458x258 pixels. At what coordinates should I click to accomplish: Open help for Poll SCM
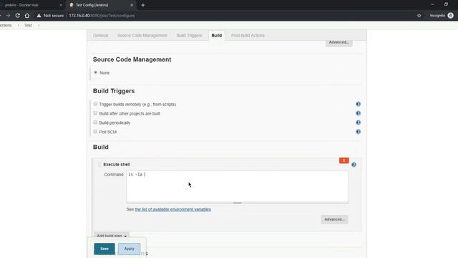point(358,132)
